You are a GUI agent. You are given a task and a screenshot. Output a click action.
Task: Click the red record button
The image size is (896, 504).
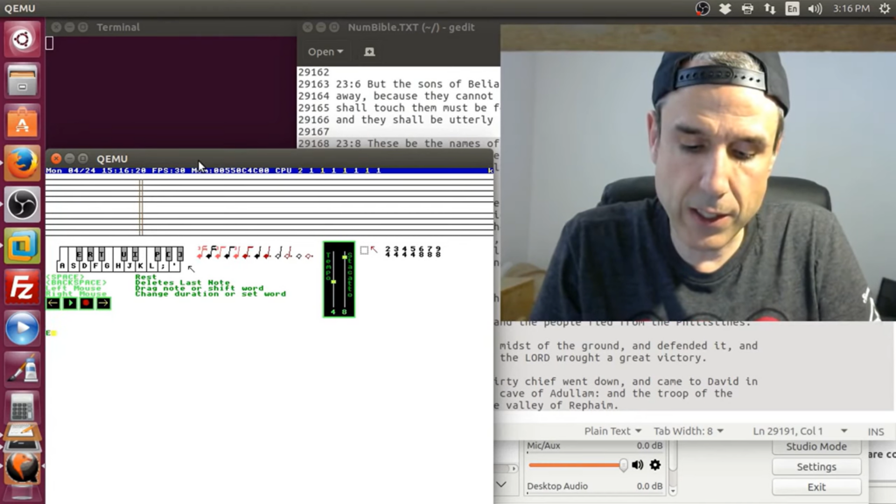pos(87,303)
